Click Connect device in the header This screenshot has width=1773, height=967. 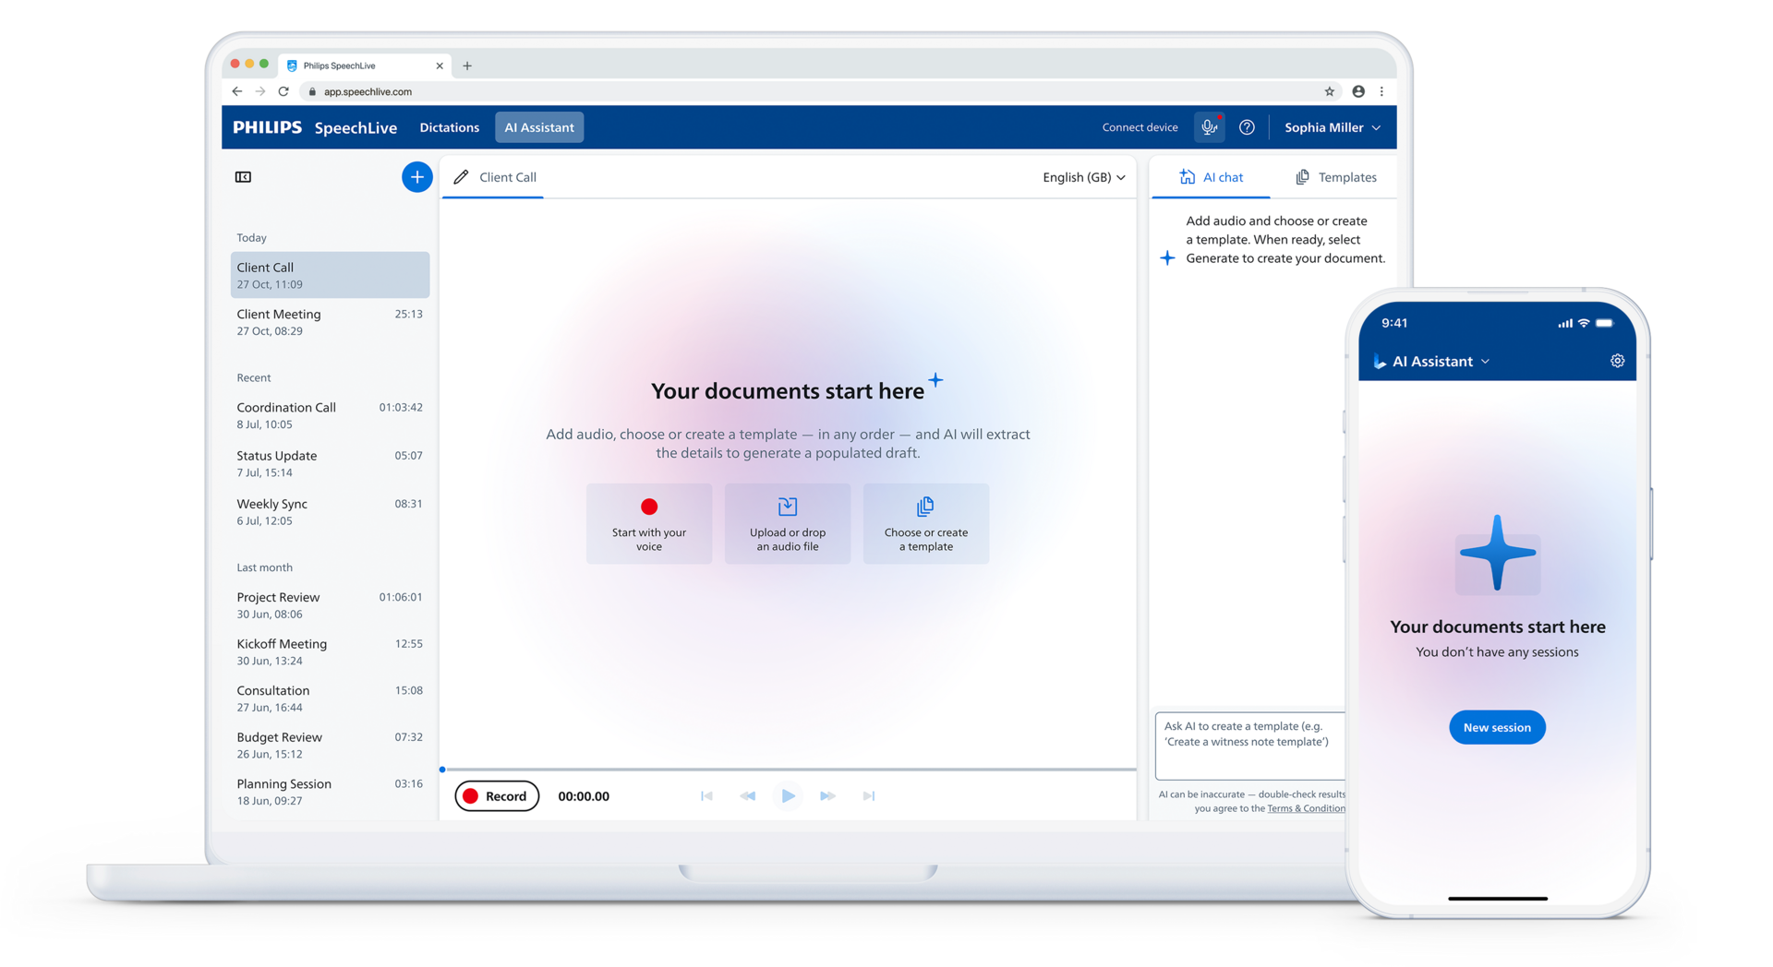tap(1140, 127)
